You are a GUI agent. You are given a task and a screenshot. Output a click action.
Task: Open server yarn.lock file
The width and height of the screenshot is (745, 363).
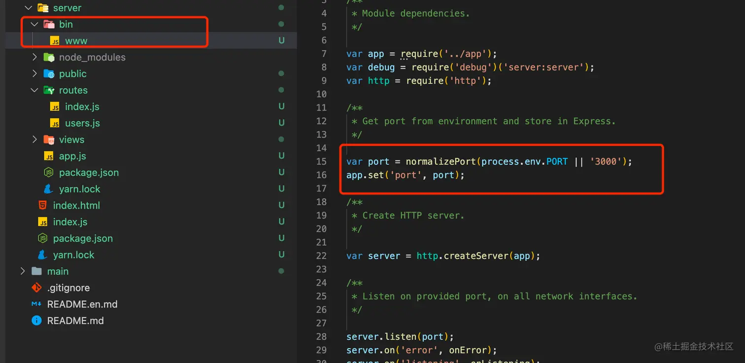(x=79, y=189)
